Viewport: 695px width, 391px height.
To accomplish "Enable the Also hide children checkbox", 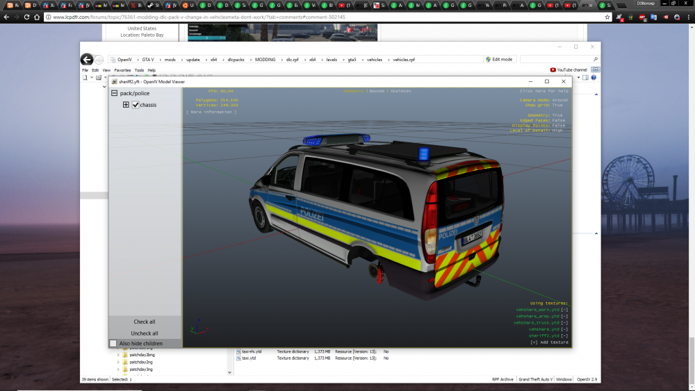I will click(x=113, y=343).
